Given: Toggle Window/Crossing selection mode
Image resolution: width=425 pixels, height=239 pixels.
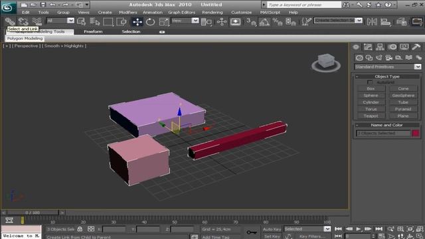Looking at the screenshot, I should click(122, 21).
